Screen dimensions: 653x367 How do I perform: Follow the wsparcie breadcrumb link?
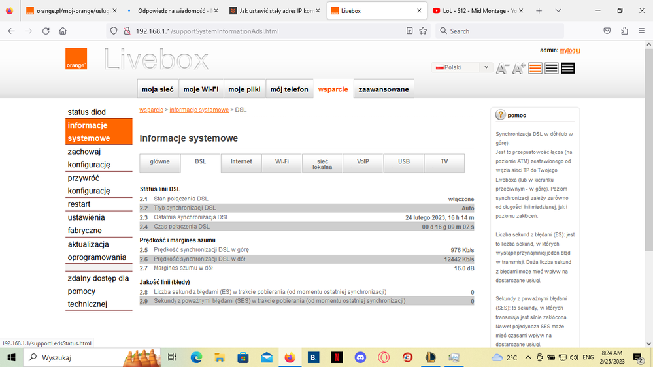151,110
